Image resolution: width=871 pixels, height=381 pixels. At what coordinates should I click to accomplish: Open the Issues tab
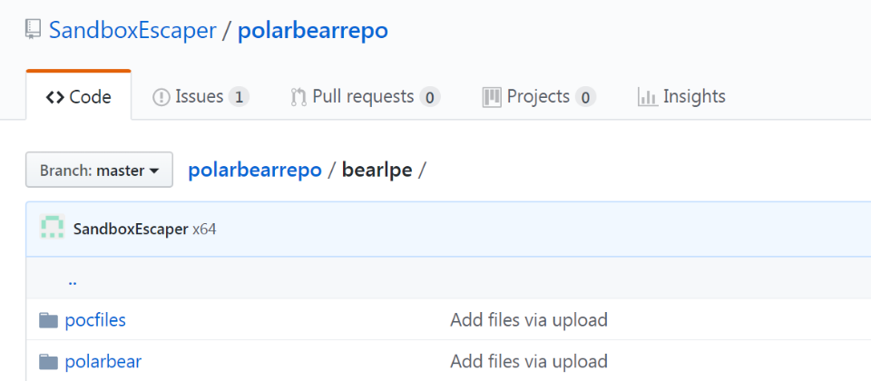coord(201,97)
